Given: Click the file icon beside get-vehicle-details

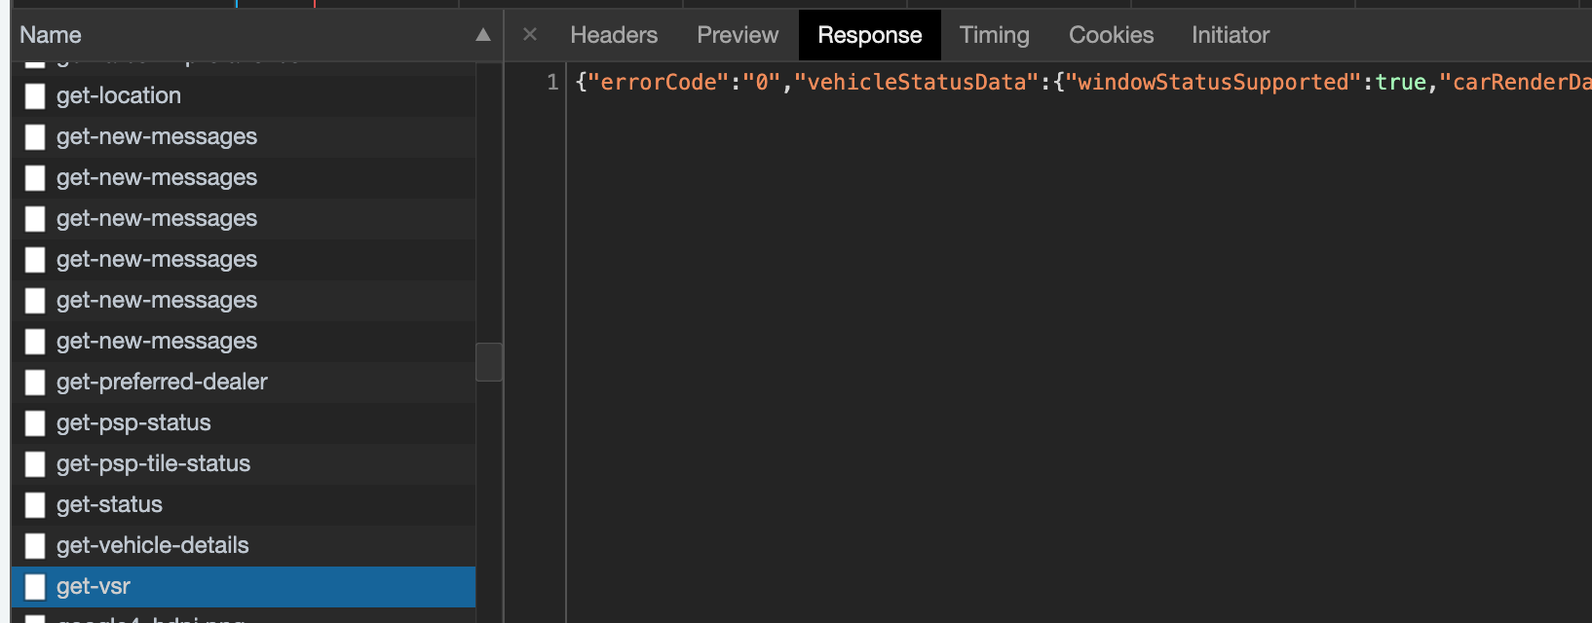Looking at the screenshot, I should pyautogui.click(x=35, y=546).
